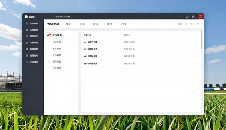Click the vertical scrollbar of the list panel
The image size is (226, 130).
click(201, 40)
